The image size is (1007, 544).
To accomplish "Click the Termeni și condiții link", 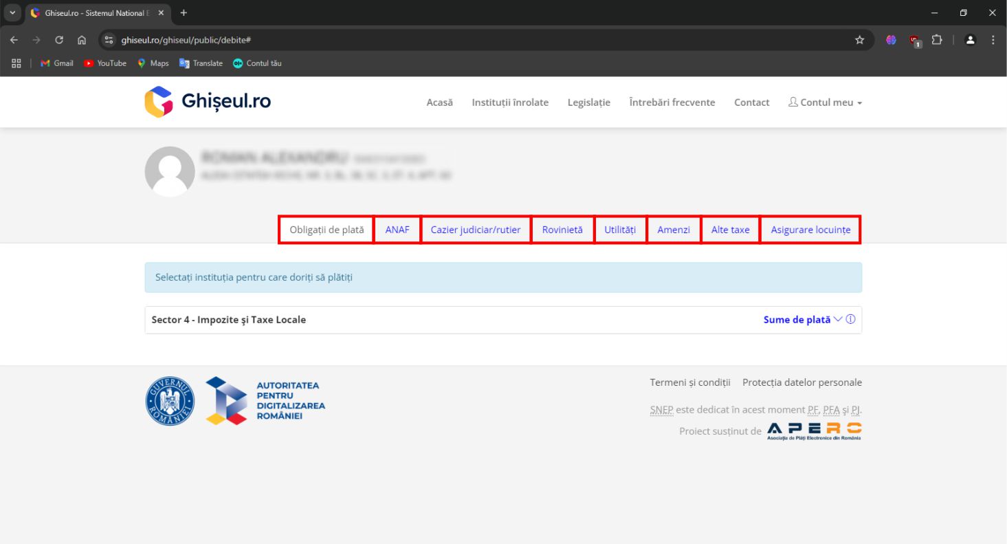I will [690, 382].
